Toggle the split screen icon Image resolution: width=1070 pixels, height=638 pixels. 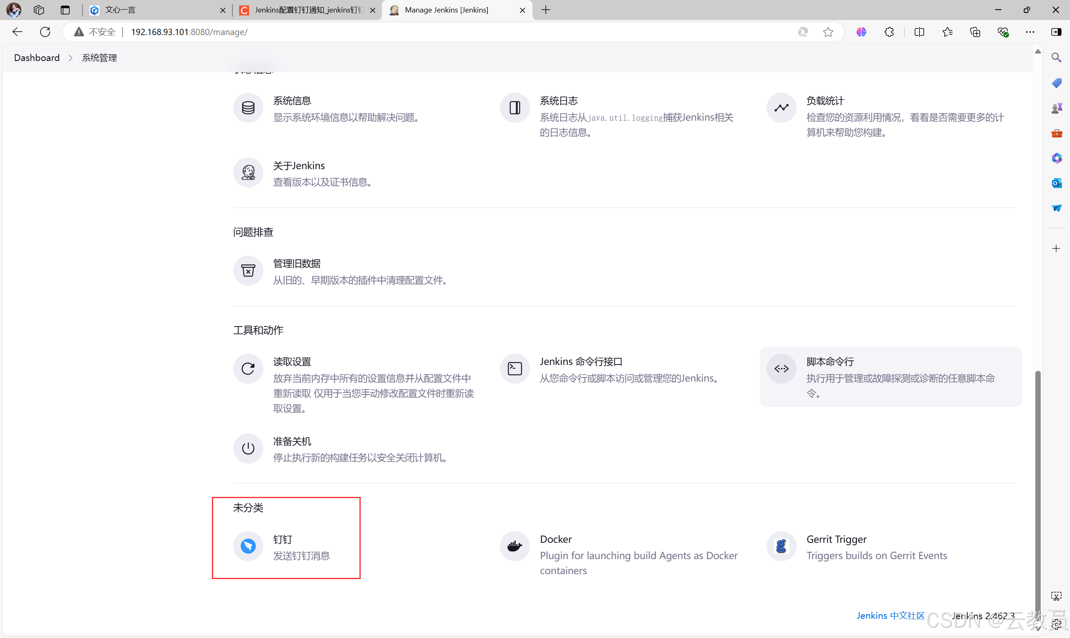tap(919, 32)
